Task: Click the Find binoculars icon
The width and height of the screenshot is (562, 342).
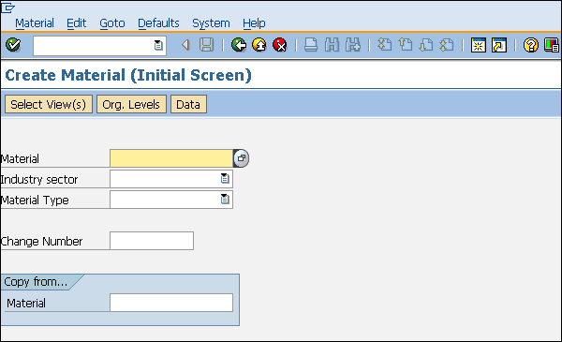Action: point(332,45)
